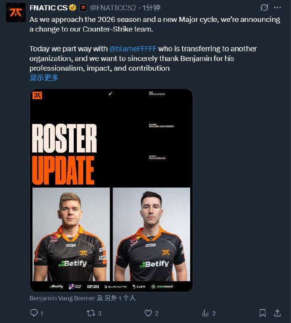The height and width of the screenshot is (323, 291).
Task: Like the post with the heart icon
Action: (x=148, y=313)
